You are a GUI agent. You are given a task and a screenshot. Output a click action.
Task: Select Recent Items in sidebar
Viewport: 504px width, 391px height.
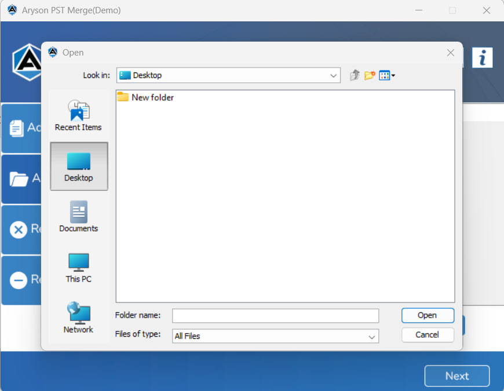[78, 116]
